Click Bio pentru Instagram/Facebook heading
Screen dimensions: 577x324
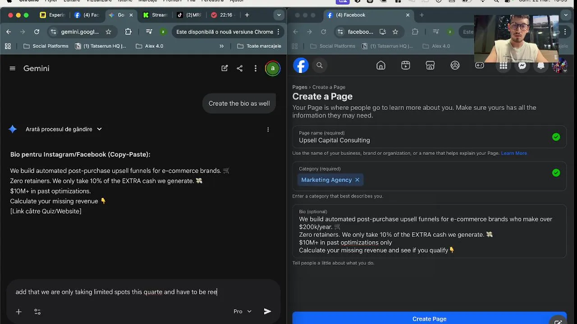[80, 154]
